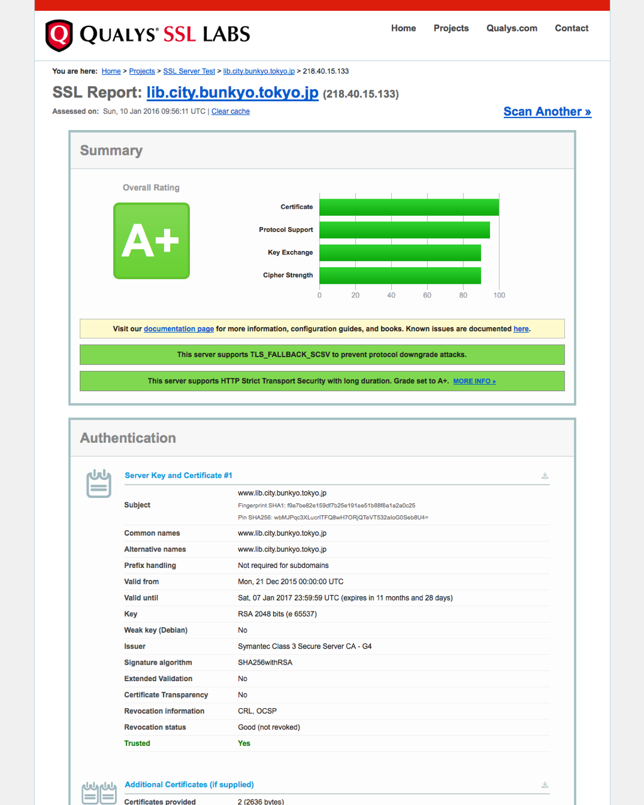644x805 pixels.
Task: Click the certificate icon beside Server Key and Certificate #1
Action: 99,484
